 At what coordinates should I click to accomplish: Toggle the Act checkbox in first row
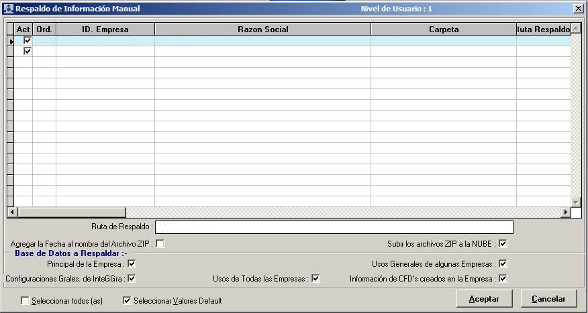(28, 41)
